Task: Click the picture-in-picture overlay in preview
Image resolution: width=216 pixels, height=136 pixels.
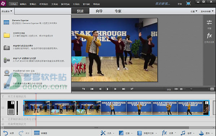Action: pyautogui.click(x=78, y=66)
